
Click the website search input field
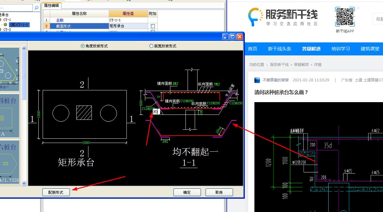[x=378, y=19]
